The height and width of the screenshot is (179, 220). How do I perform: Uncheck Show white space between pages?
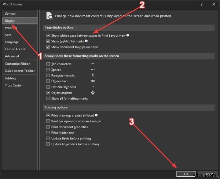click(x=48, y=36)
